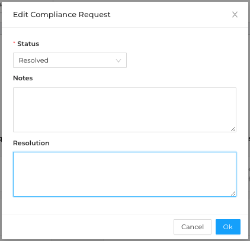
Task: Cancel editing the compliance request
Action: click(193, 227)
